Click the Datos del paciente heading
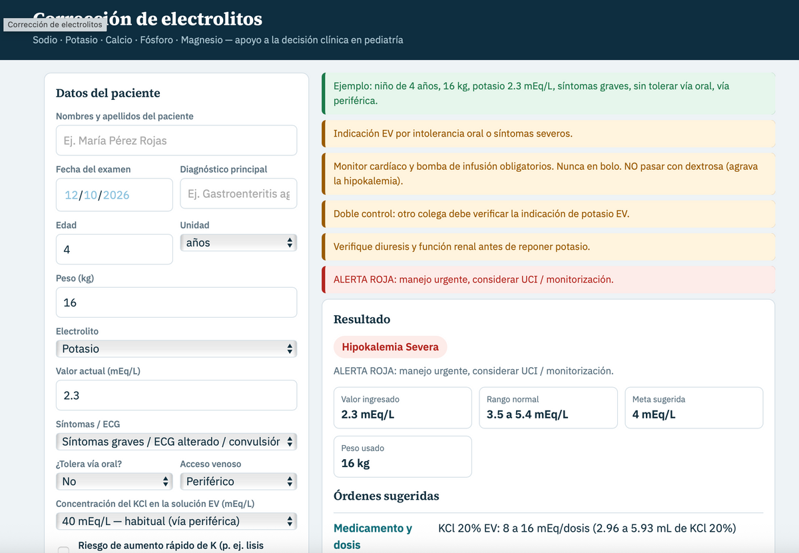This screenshot has width=799, height=553. 108,93
